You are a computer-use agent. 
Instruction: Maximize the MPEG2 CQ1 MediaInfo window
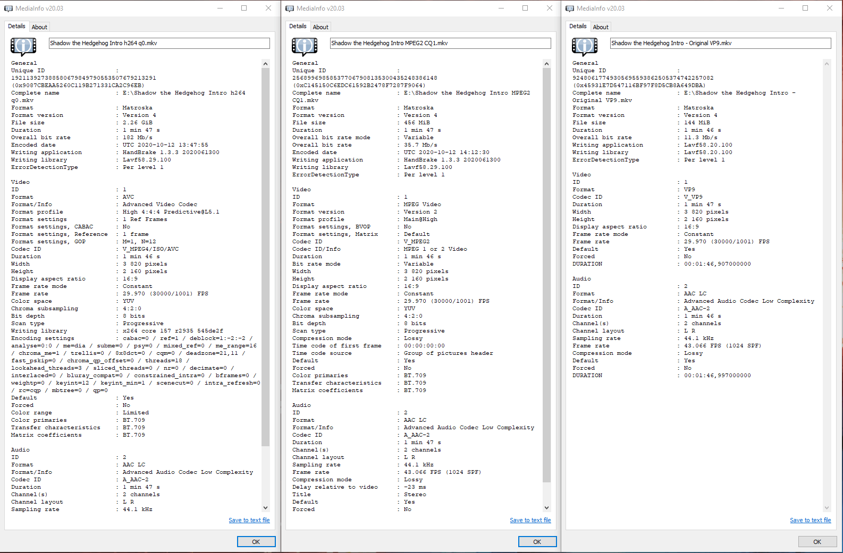tap(525, 8)
